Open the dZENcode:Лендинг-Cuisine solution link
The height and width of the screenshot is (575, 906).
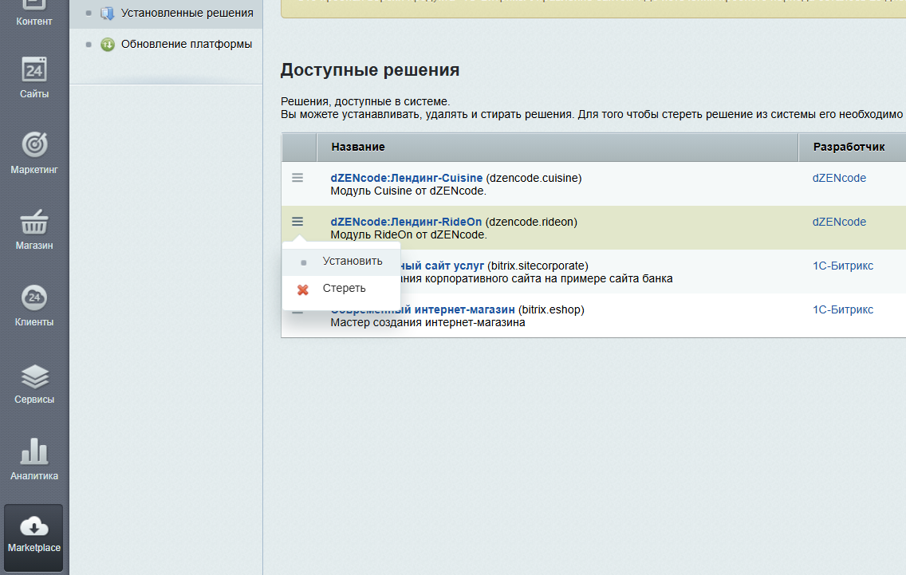(x=406, y=178)
